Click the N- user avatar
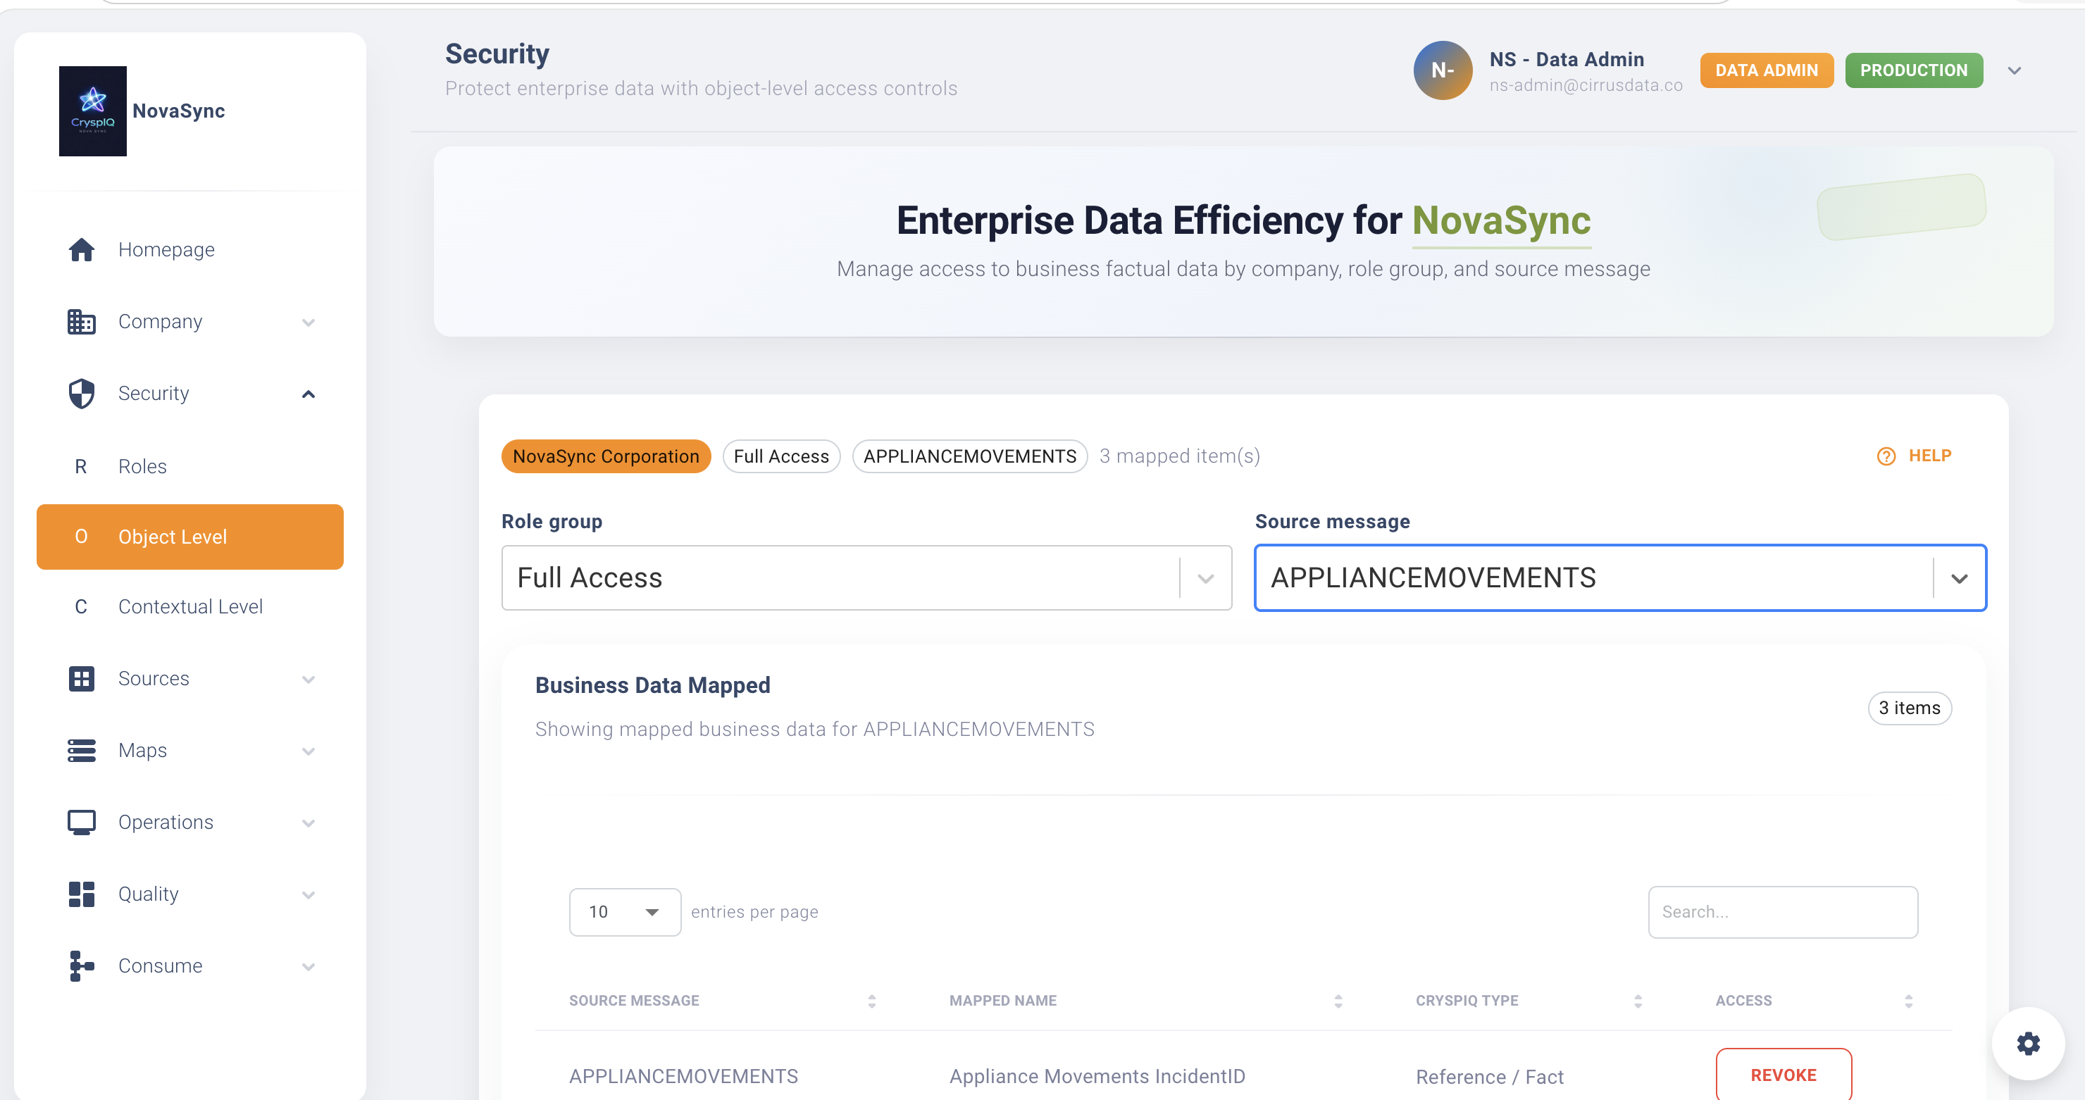This screenshot has width=2085, height=1100. (x=1443, y=70)
